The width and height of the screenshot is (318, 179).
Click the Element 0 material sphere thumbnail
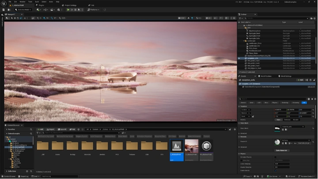point(277,142)
